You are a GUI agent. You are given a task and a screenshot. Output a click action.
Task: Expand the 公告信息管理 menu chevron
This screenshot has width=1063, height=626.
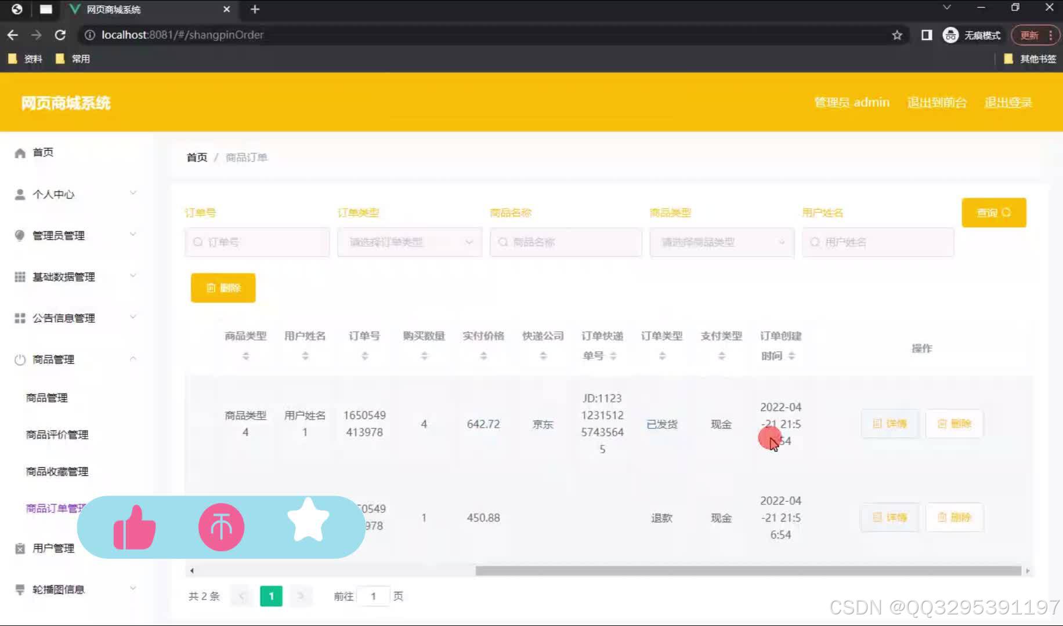[x=133, y=316]
